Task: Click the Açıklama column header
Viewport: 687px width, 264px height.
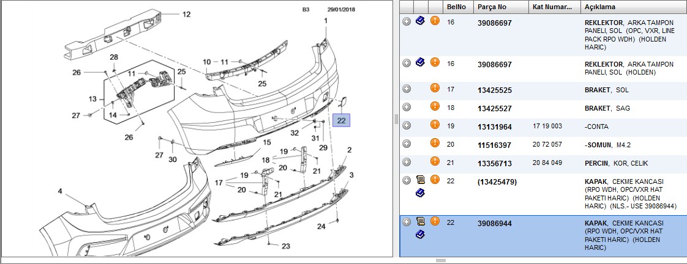Action: 634,7
